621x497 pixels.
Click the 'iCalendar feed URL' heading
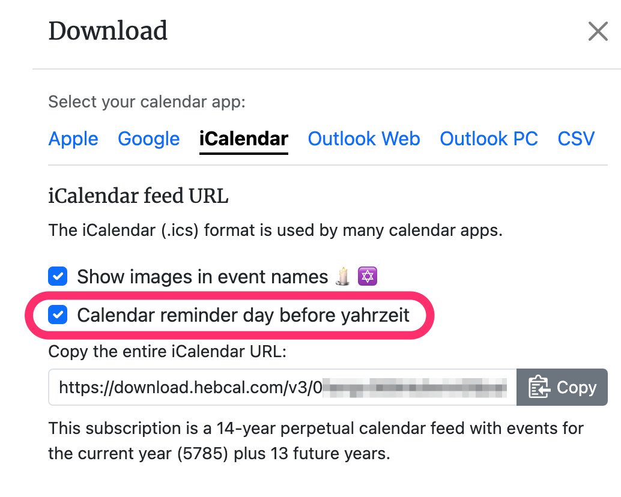click(x=138, y=196)
